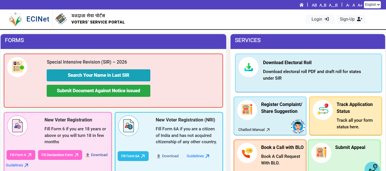Click Search Your Name in Last SIR
386x171 pixels.
pos(98,75)
